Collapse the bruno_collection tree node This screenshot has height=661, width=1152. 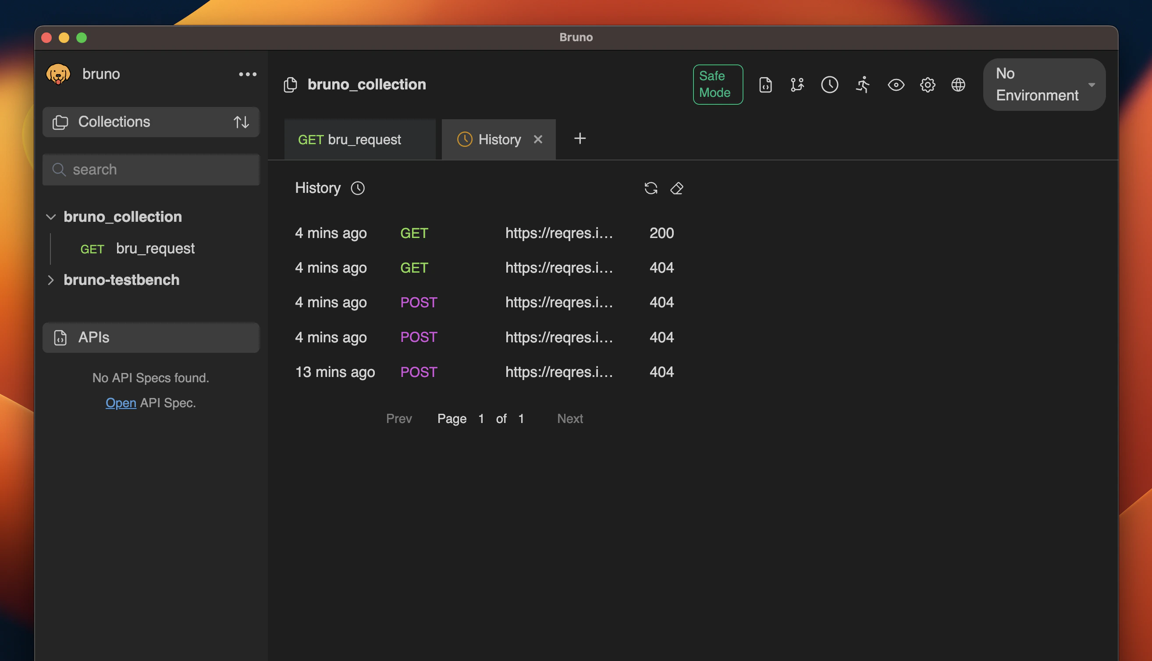51,217
